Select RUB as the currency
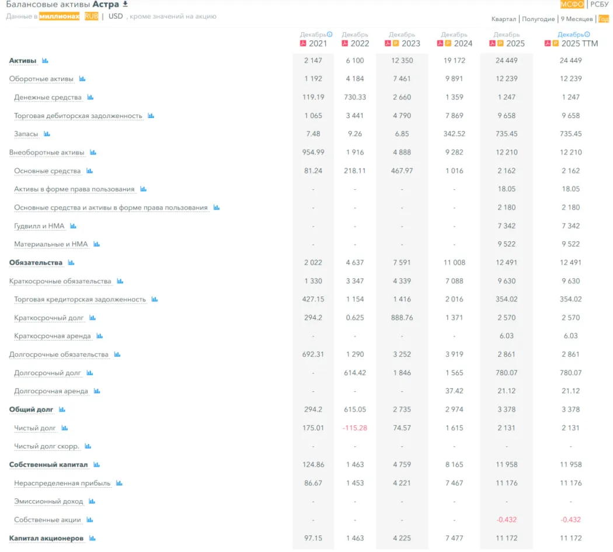Viewport: 613px width, 552px height. coord(91,16)
